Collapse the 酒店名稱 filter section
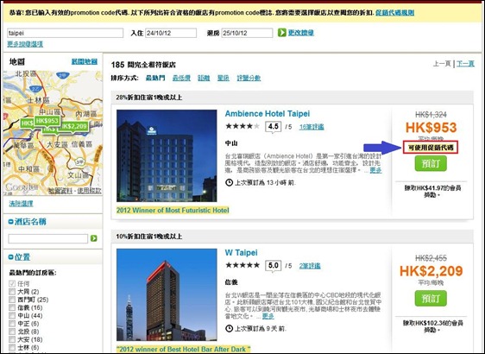The image size is (485, 354). point(11,222)
